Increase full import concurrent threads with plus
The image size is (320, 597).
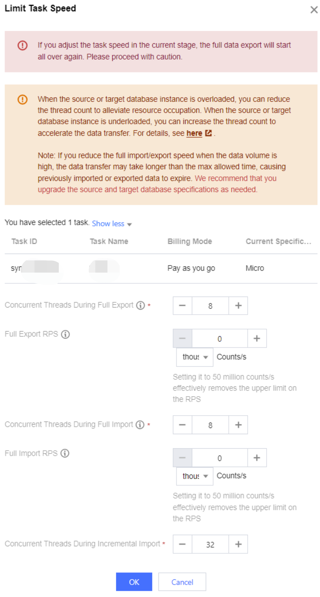pos(238,425)
